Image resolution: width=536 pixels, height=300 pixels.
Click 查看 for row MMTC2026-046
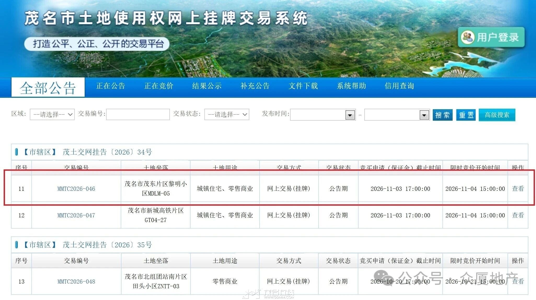click(x=518, y=188)
